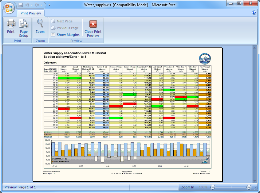Enable the Show Margins checkbox
This screenshot has width=260, height=193.
pos(53,35)
